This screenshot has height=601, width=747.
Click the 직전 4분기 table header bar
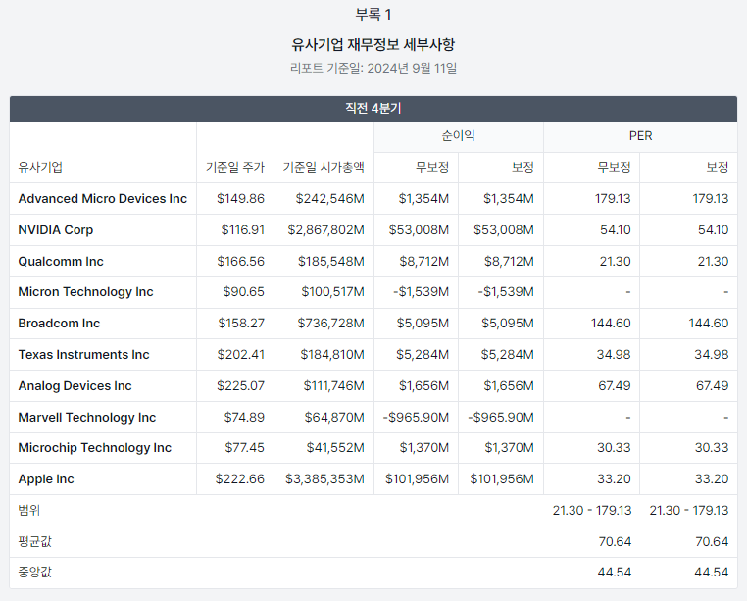click(373, 109)
